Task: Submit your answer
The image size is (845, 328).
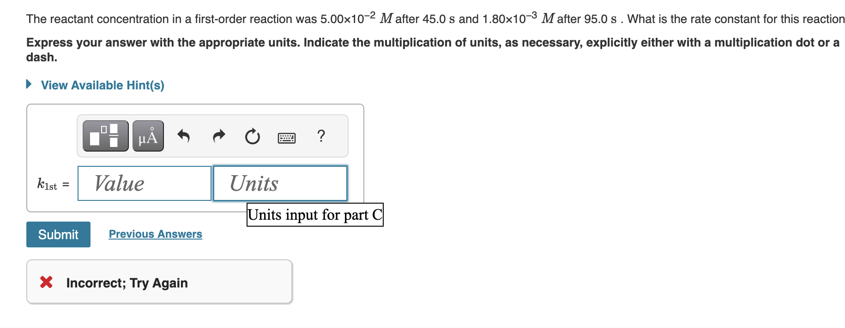Action: tap(58, 234)
